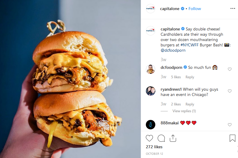Screen dimensions: 238x158
Task: Open the comment bubble icon
Action: [x=161, y=138]
